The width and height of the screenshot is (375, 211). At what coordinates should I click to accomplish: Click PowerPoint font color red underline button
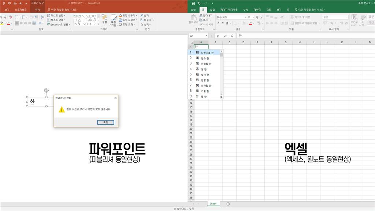click(x=8, y=23)
